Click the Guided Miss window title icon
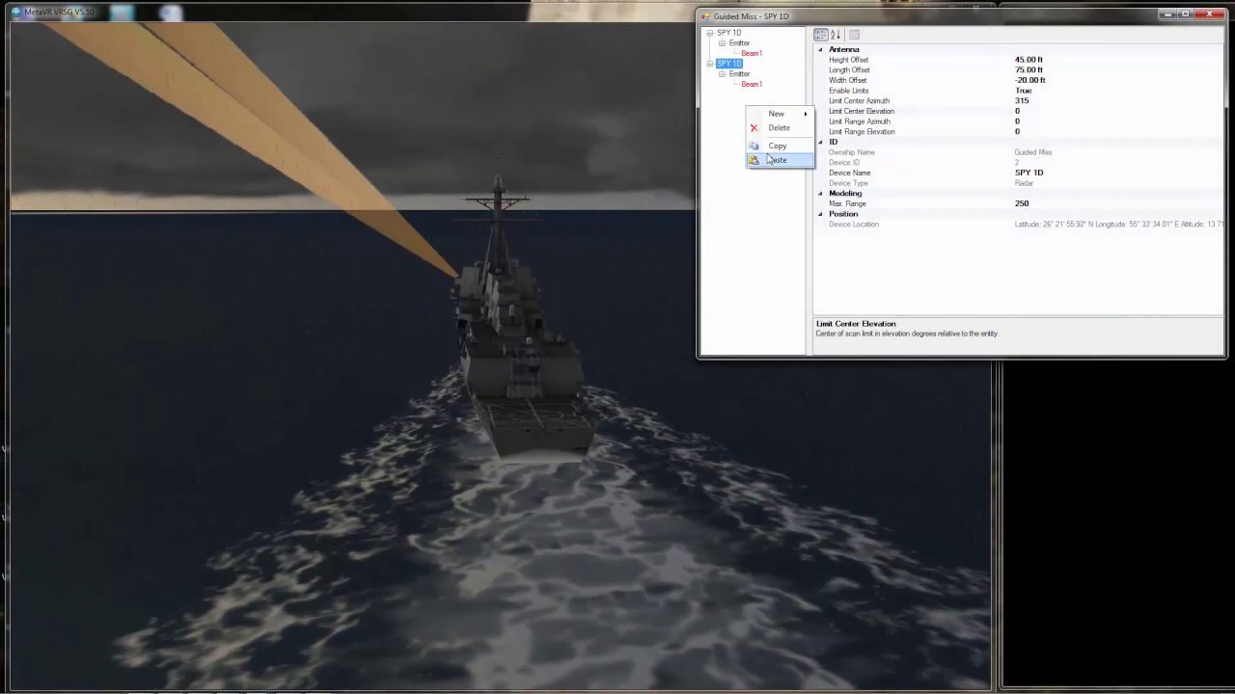 (x=705, y=16)
